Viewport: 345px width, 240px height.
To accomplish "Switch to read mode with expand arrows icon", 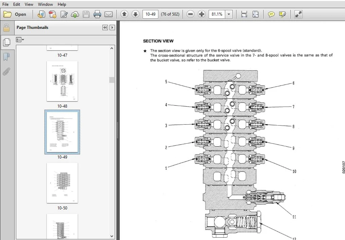I will pyautogui.click(x=298, y=15).
